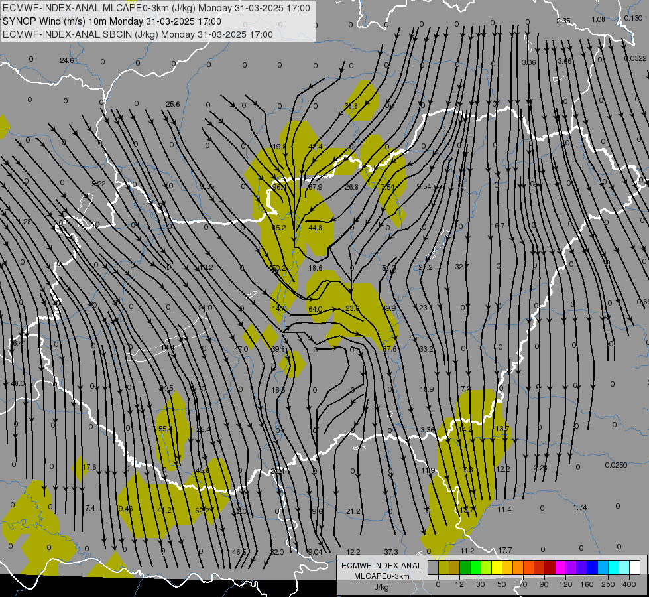
Task: Click the map value 11.4
Action: (504, 509)
